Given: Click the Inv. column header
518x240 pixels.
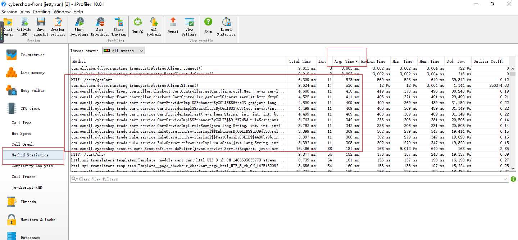Looking at the screenshot, I should 324,61.
